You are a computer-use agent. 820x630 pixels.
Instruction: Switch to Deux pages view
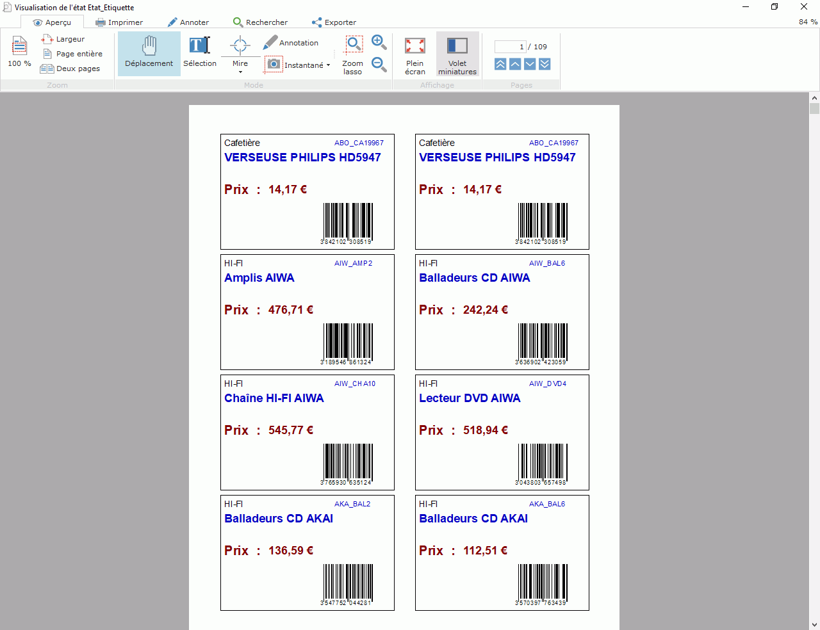(70, 69)
